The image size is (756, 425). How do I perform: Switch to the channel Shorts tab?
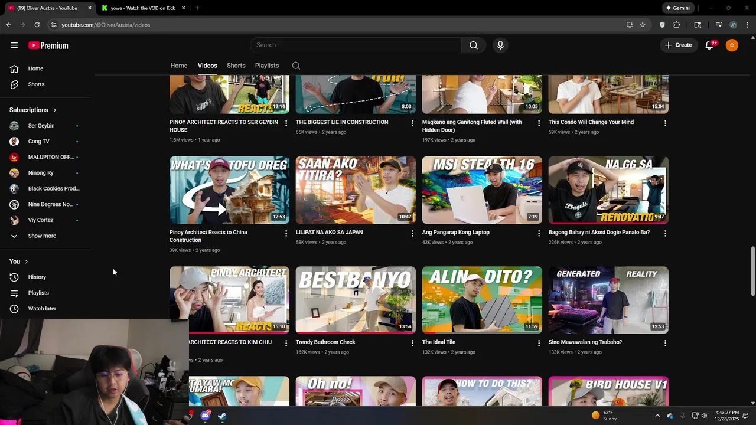click(x=236, y=66)
